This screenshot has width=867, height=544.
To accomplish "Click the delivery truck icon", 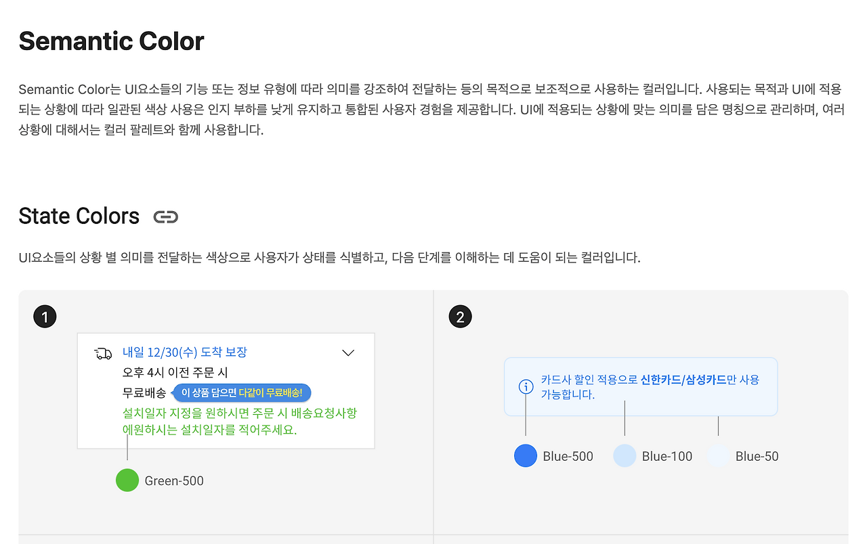I will (102, 353).
